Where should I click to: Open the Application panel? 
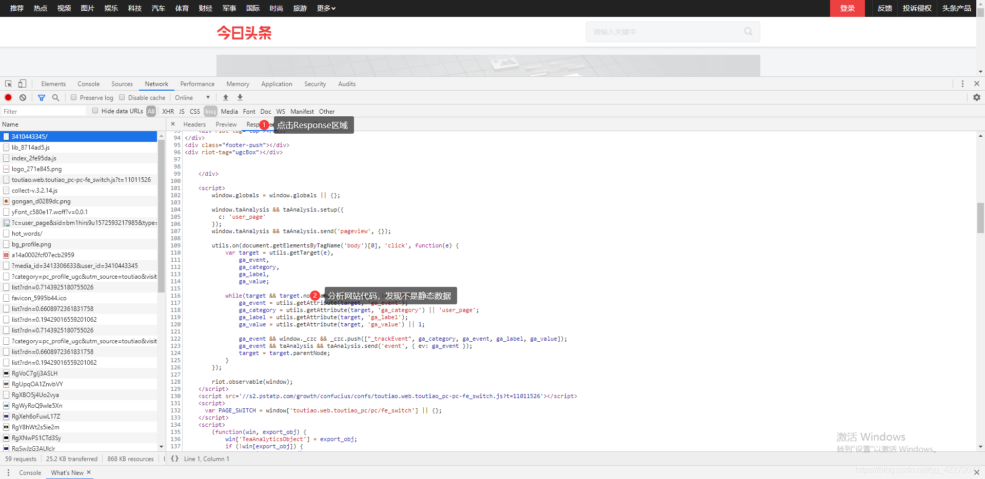pos(277,84)
